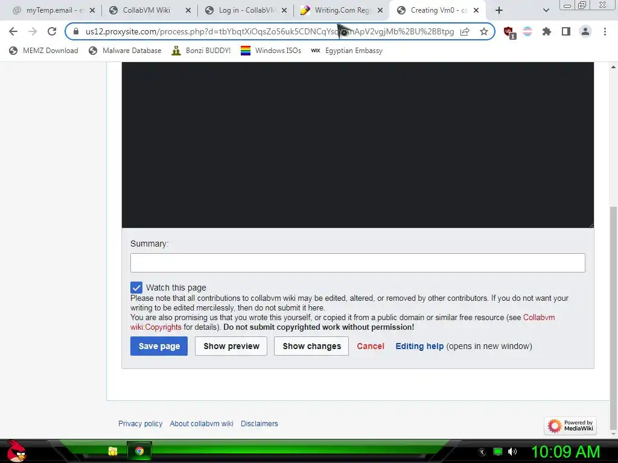Screen dimensions: 618x463
Task: Open the Chrome three-dot menu
Action: (605, 31)
